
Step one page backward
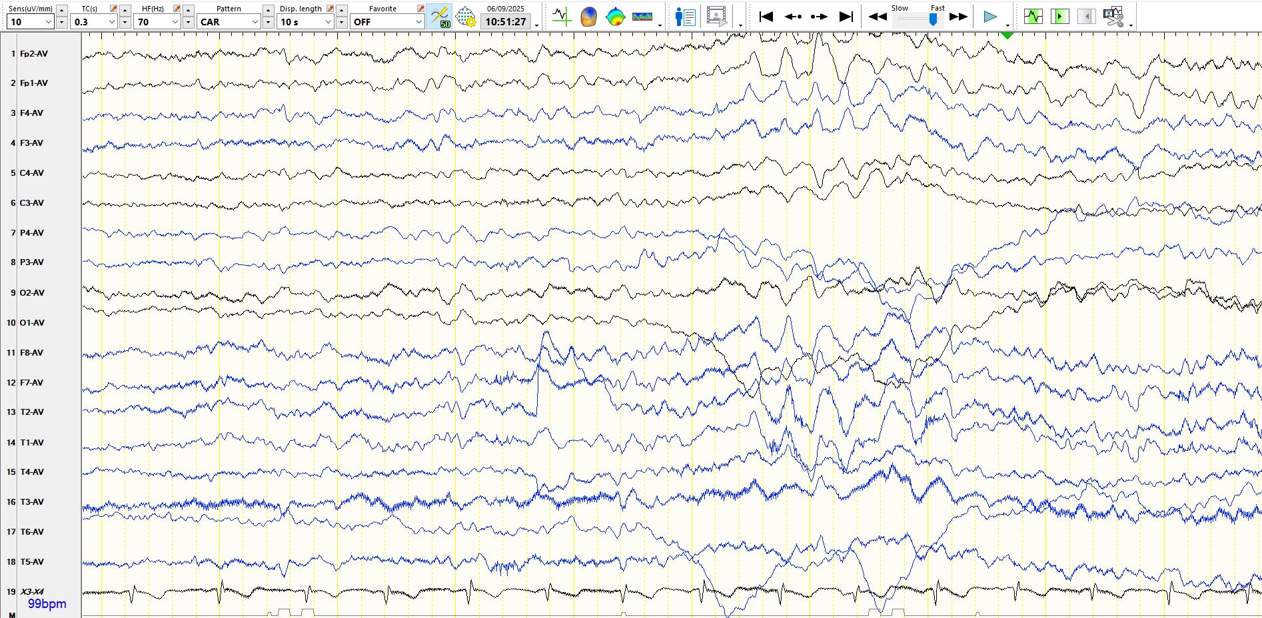point(793,17)
